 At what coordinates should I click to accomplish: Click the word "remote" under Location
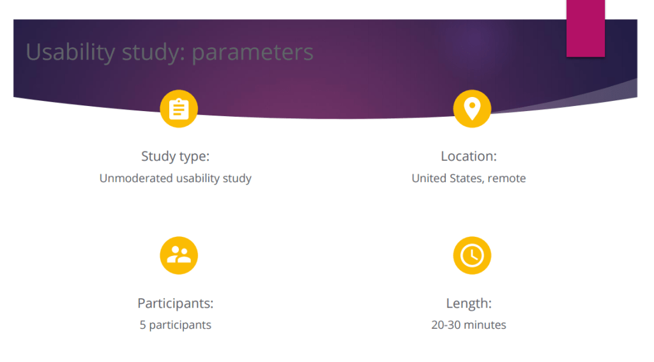pyautogui.click(x=506, y=178)
